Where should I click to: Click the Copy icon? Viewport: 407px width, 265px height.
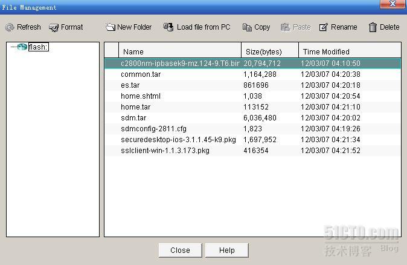(247, 27)
